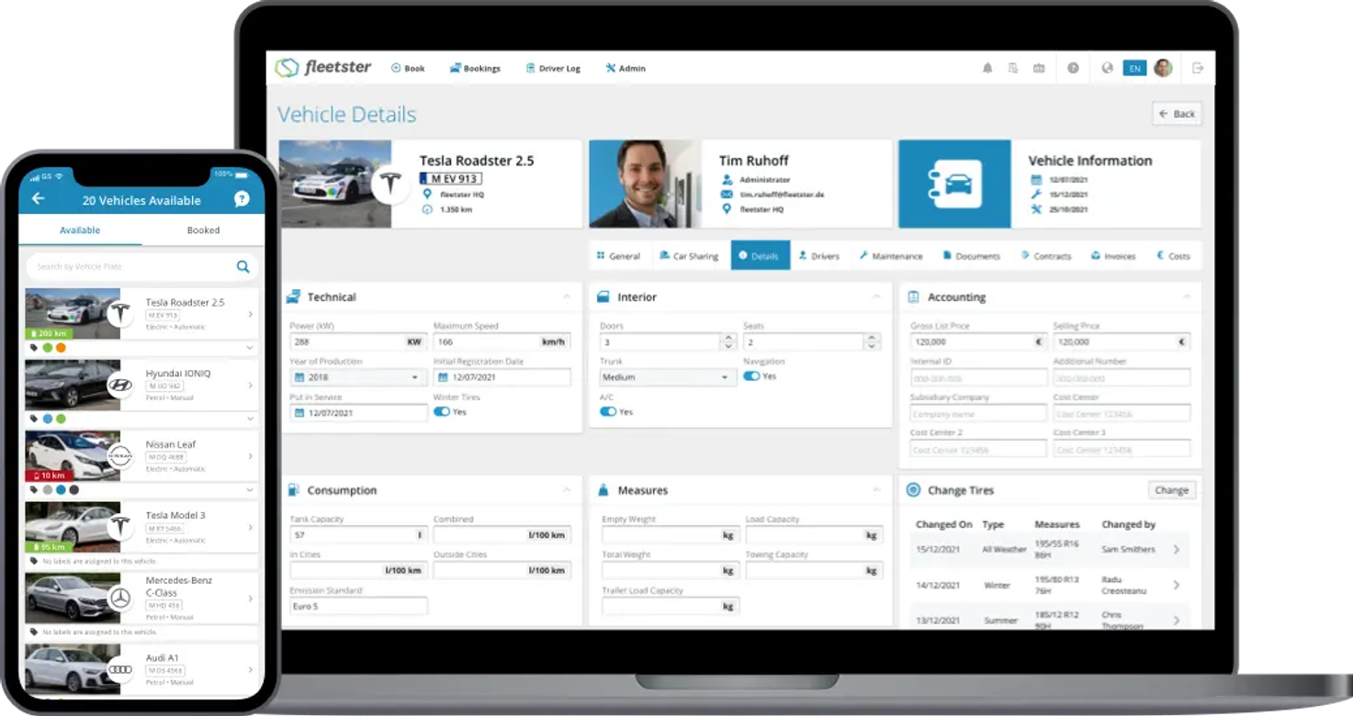
Task: Click the logout icon in top bar
Action: (1197, 68)
